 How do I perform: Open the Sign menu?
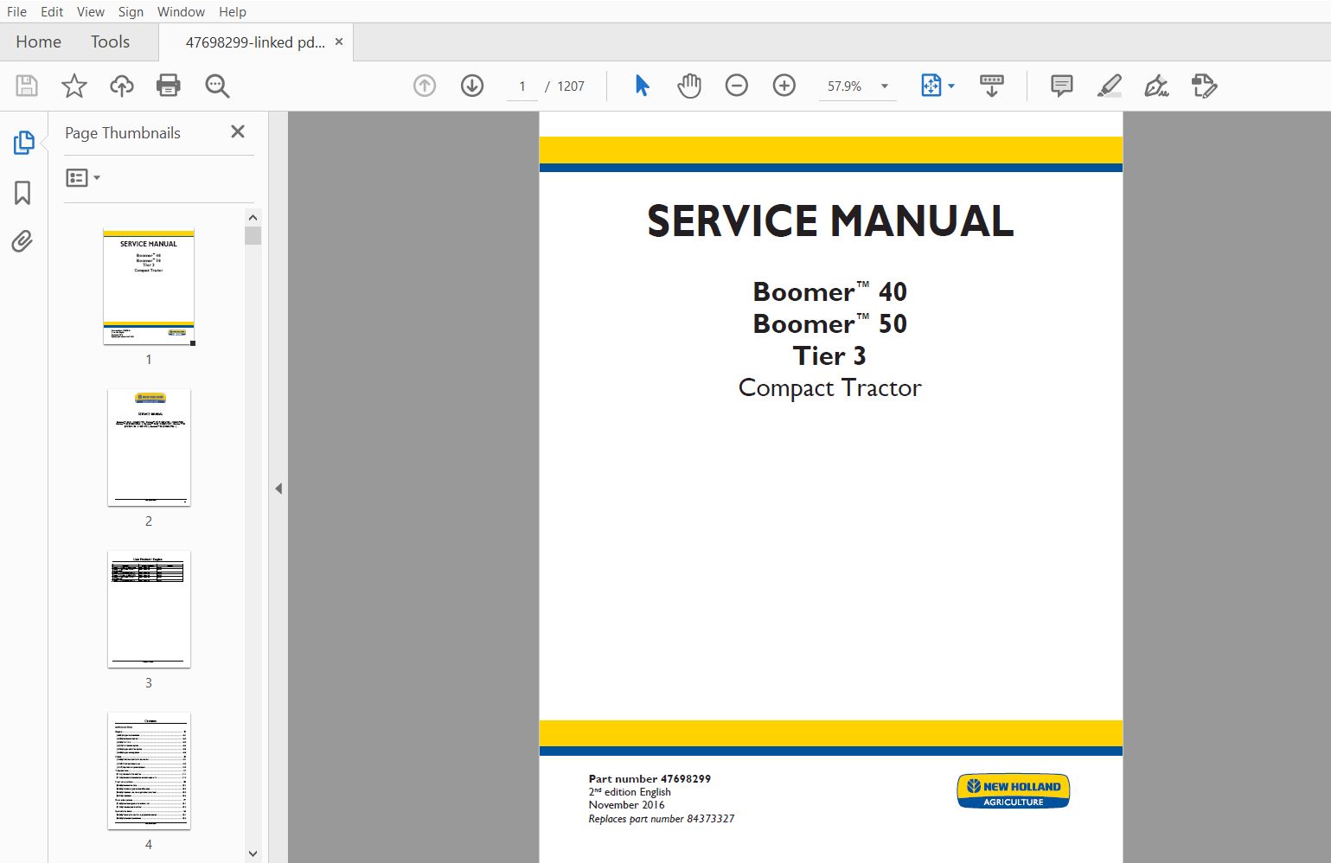point(131,11)
